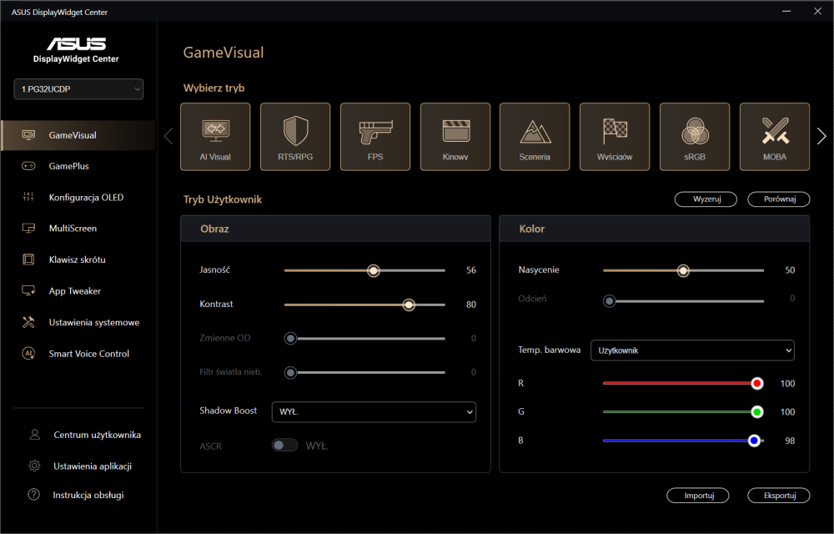834x534 pixels.
Task: Pick the Kinowy clapperboard mode
Action: pos(455,137)
